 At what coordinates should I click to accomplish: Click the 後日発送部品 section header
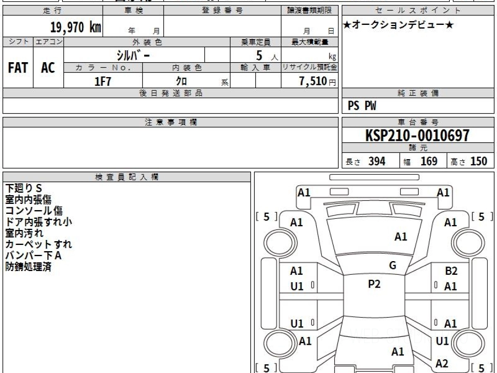click(170, 93)
